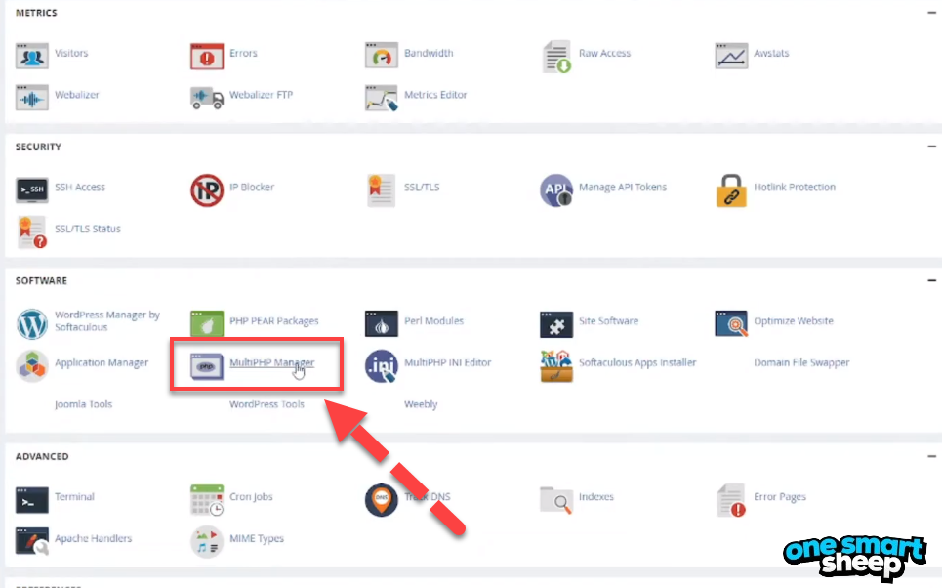Click the Manage API Tokens icon
Viewport: 942px width, 588px height.
556,190
